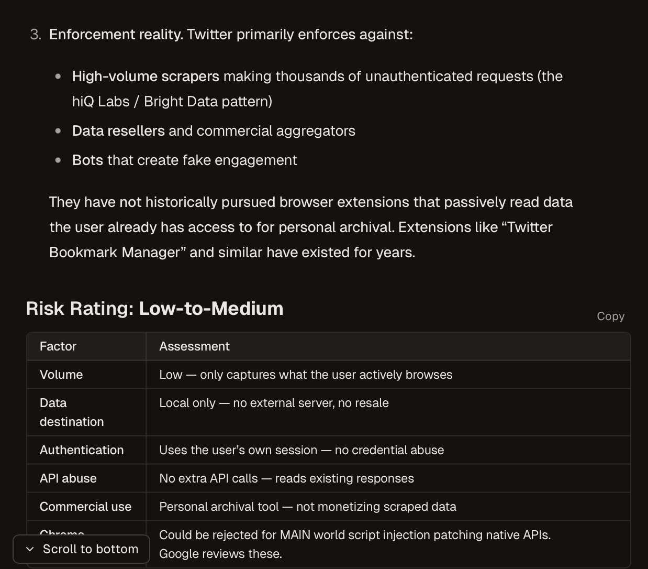Select the Commercial use row label
648x569 pixels.
point(85,507)
